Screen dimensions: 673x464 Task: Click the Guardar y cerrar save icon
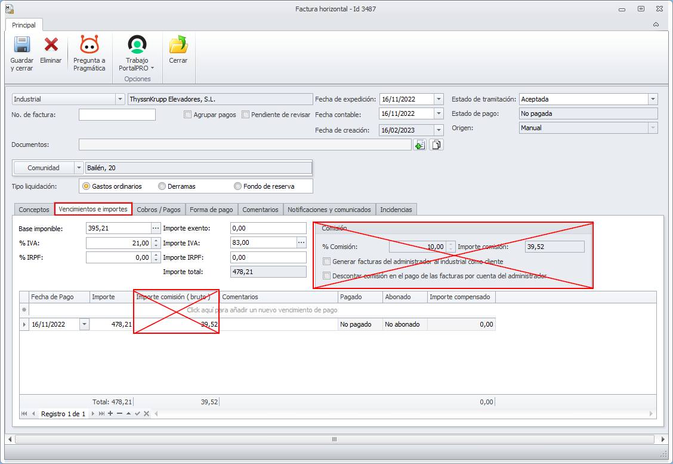coord(21,45)
